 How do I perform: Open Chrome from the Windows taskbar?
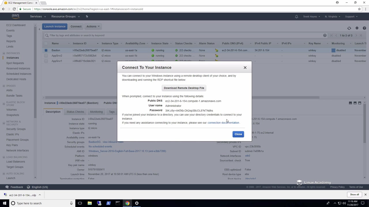pyautogui.click(x=127, y=203)
